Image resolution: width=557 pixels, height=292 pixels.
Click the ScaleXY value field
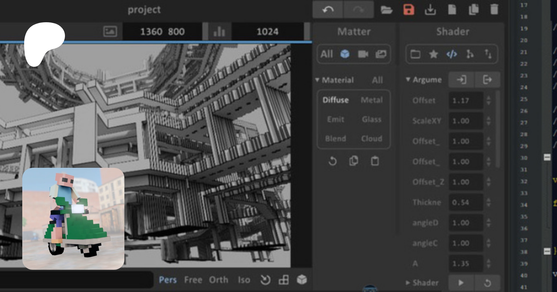pos(465,121)
